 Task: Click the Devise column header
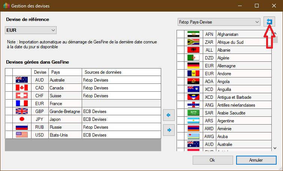(40, 72)
